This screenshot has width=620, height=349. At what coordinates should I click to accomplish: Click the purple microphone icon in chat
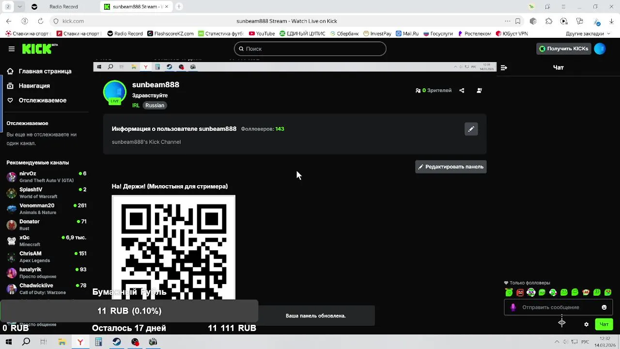[x=513, y=307]
